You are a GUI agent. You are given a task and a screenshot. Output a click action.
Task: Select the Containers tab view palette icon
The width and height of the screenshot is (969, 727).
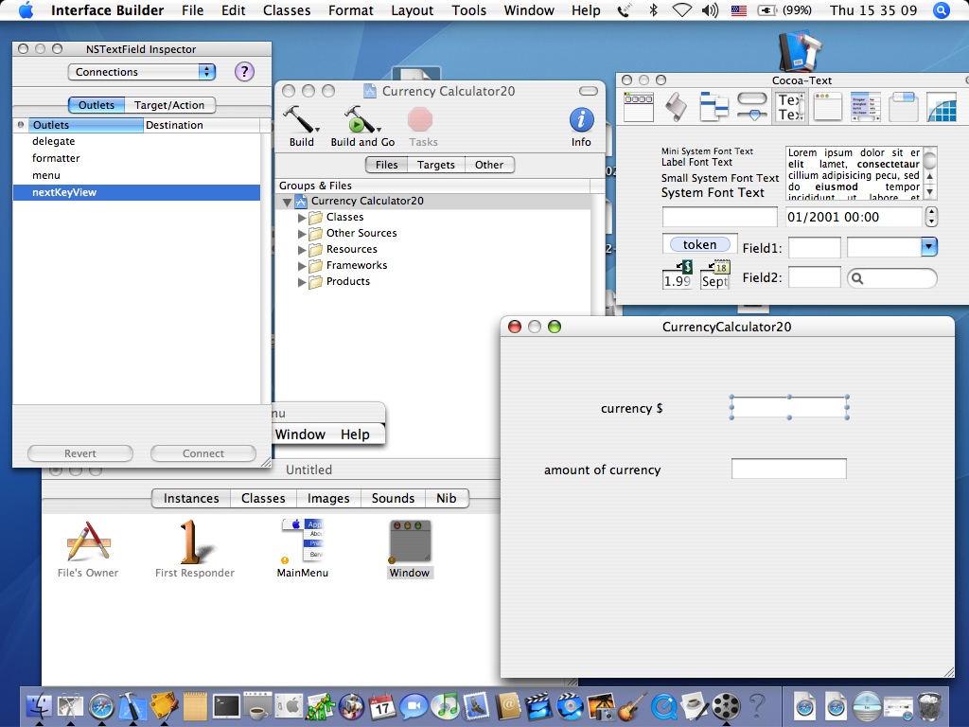(x=904, y=107)
